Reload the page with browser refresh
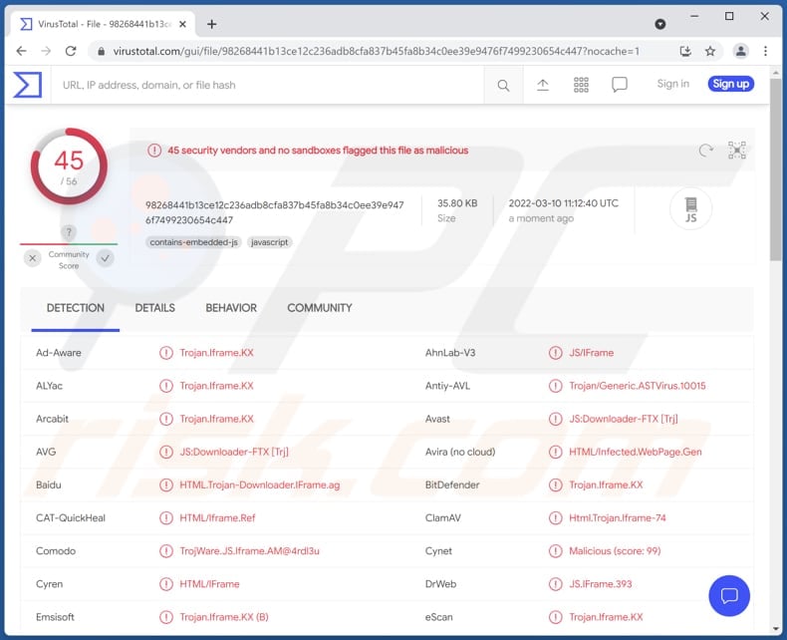 [71, 51]
